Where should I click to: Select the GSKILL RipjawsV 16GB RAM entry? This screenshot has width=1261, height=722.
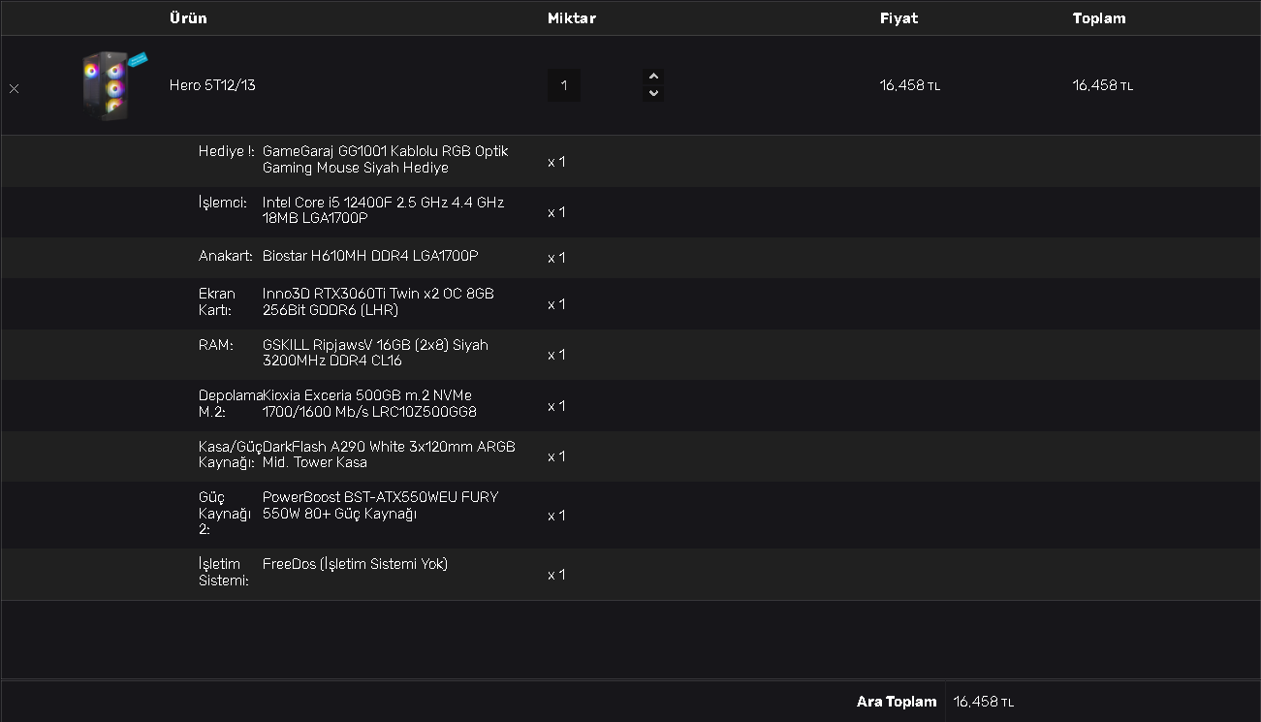[x=375, y=353]
